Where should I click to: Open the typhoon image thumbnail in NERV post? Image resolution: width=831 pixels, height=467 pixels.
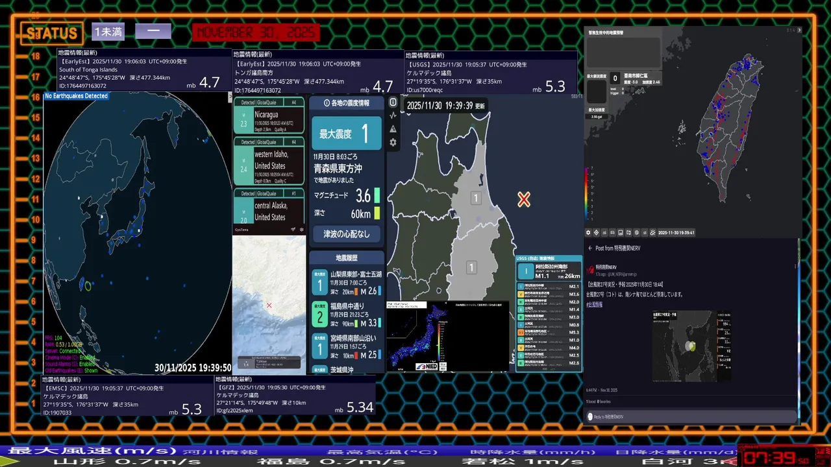click(692, 346)
